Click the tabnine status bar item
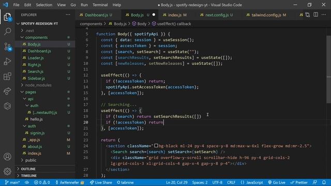331x186 pixels. click(x=125, y=182)
